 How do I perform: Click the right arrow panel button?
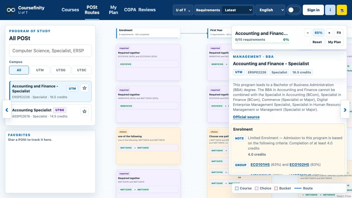click(345, 109)
